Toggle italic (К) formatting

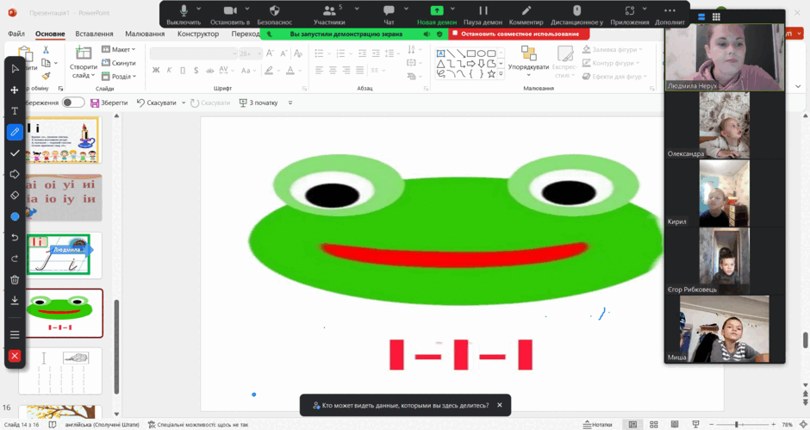point(169,71)
